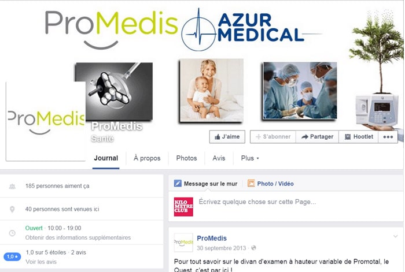Open the three-dots more actions menu
Screen dimensions: 405x272
(388, 137)
